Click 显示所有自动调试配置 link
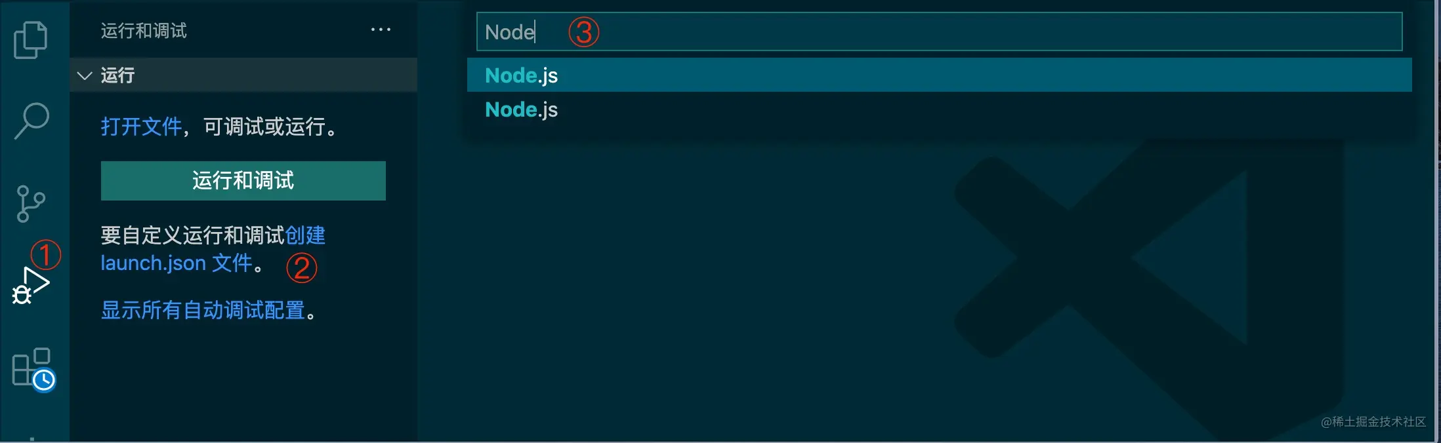Image resolution: width=1441 pixels, height=443 pixels. coord(203,310)
